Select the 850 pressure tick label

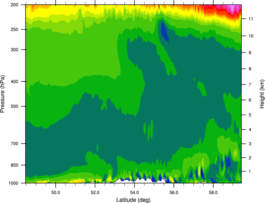click(14, 165)
